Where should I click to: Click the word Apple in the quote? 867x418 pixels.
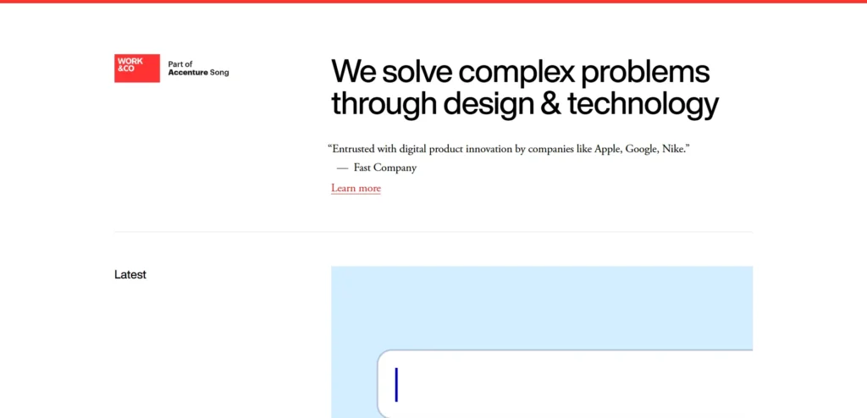click(607, 149)
